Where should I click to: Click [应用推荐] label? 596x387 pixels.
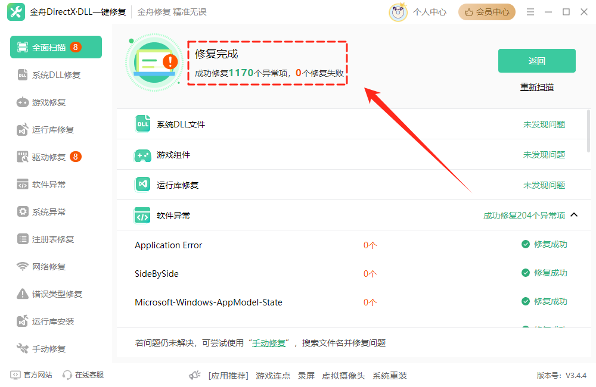[x=228, y=376]
